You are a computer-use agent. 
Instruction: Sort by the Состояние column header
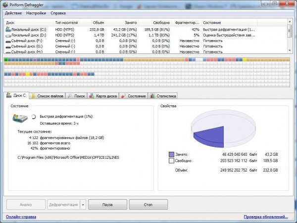point(229,23)
